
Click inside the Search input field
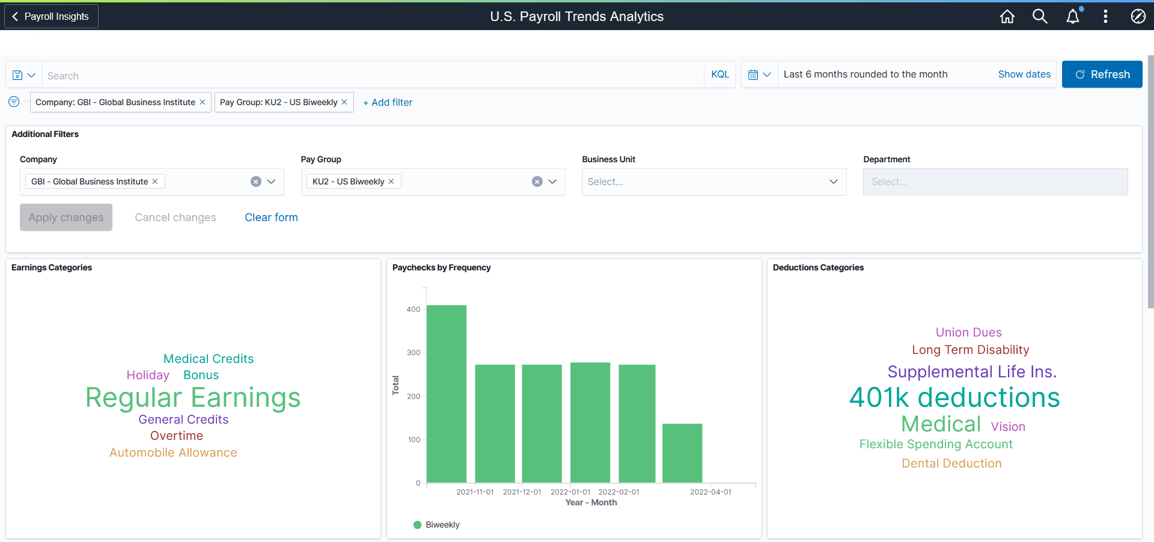tap(240, 75)
